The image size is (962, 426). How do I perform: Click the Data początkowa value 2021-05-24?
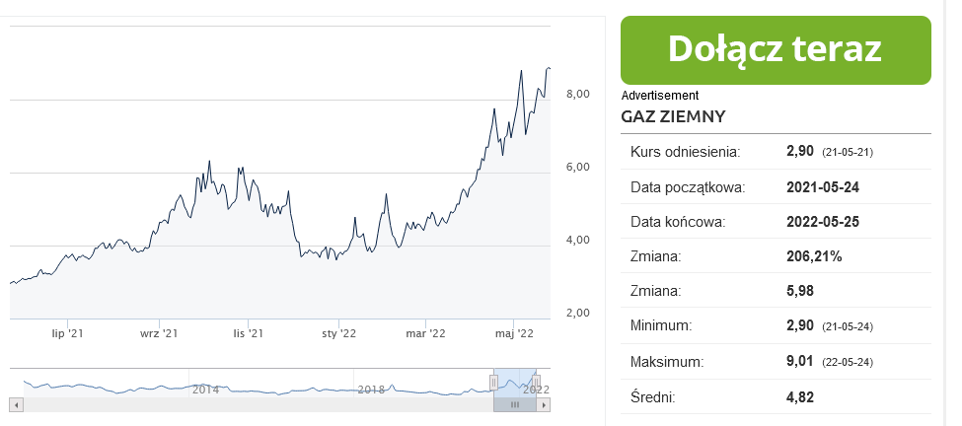(x=823, y=186)
